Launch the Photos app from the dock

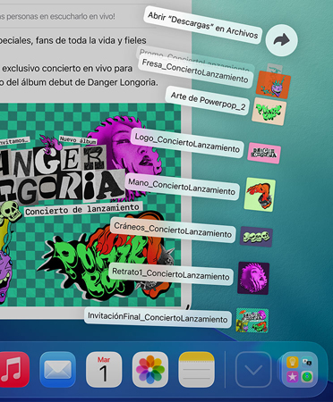(150, 370)
